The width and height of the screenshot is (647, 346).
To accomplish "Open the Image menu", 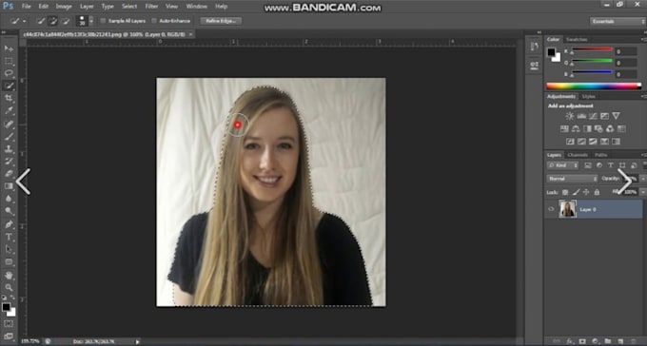I will (64, 7).
